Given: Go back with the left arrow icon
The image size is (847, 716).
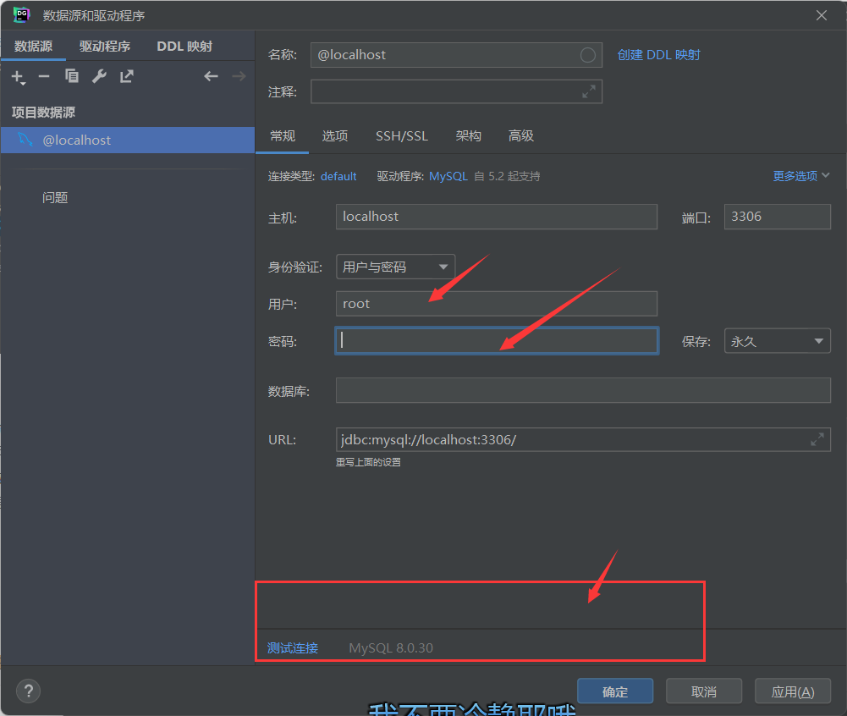Looking at the screenshot, I should click(x=211, y=77).
